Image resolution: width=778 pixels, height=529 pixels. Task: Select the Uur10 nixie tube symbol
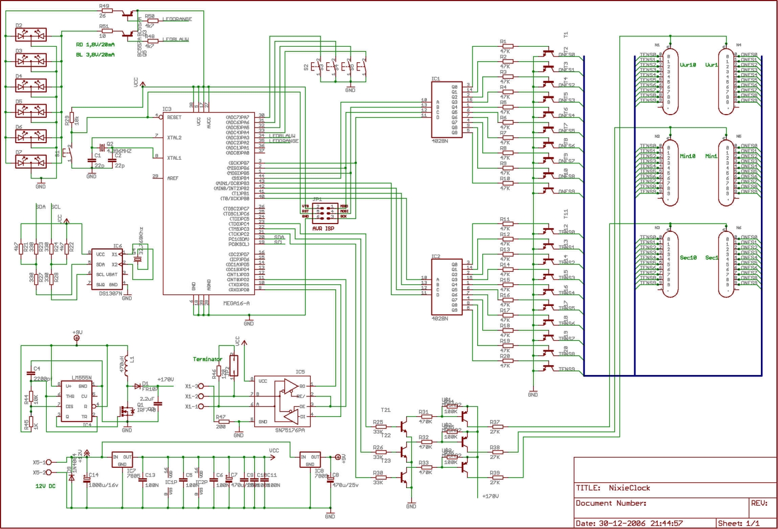670,80
